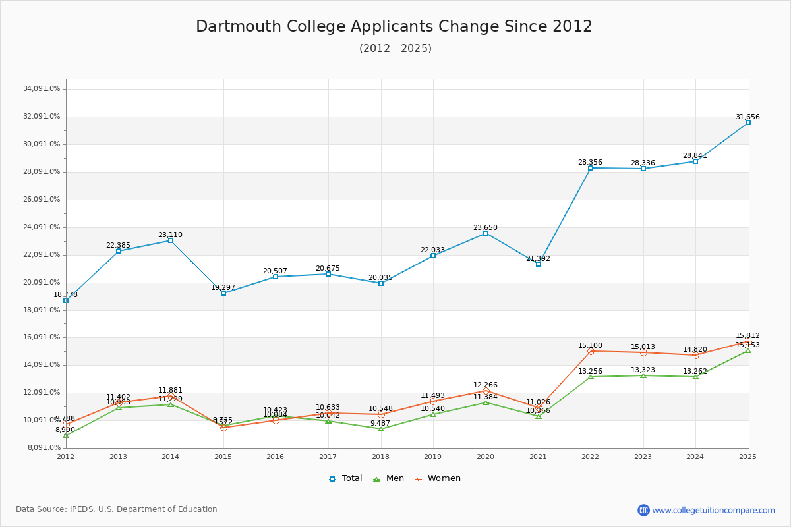Click the subtitle (2012 - 2025)

pyautogui.click(x=395, y=49)
